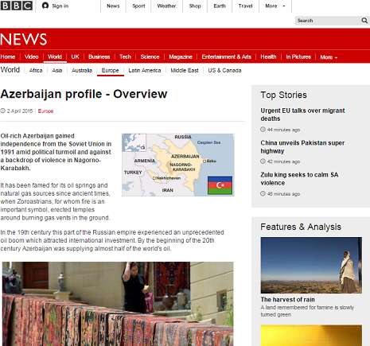Screen dimensions: 370x346
Task: Open the Health section
Action: pyautogui.click(x=268, y=56)
